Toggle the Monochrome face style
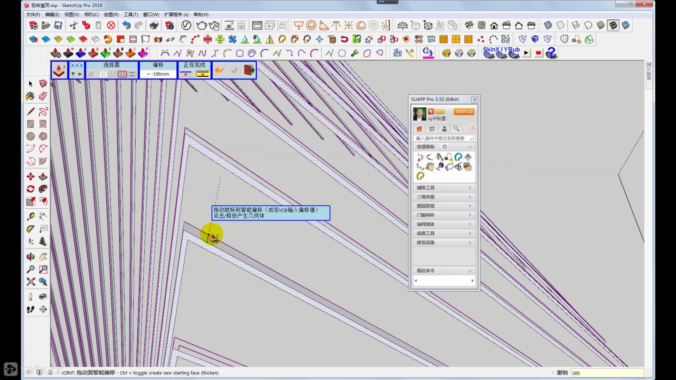Viewport: 676px width, 380px height. pyautogui.click(x=626, y=25)
